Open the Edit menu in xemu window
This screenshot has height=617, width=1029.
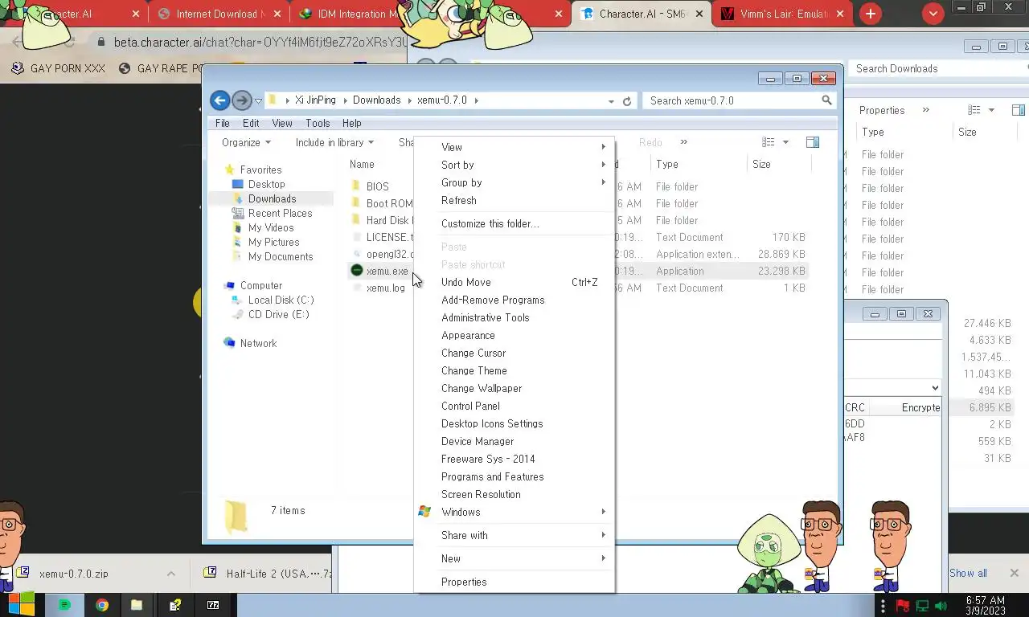click(x=251, y=123)
